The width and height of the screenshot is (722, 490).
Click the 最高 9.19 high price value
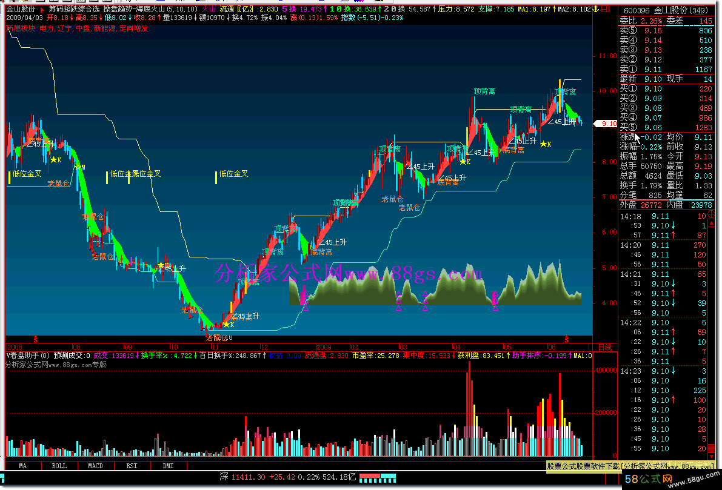tap(703, 166)
